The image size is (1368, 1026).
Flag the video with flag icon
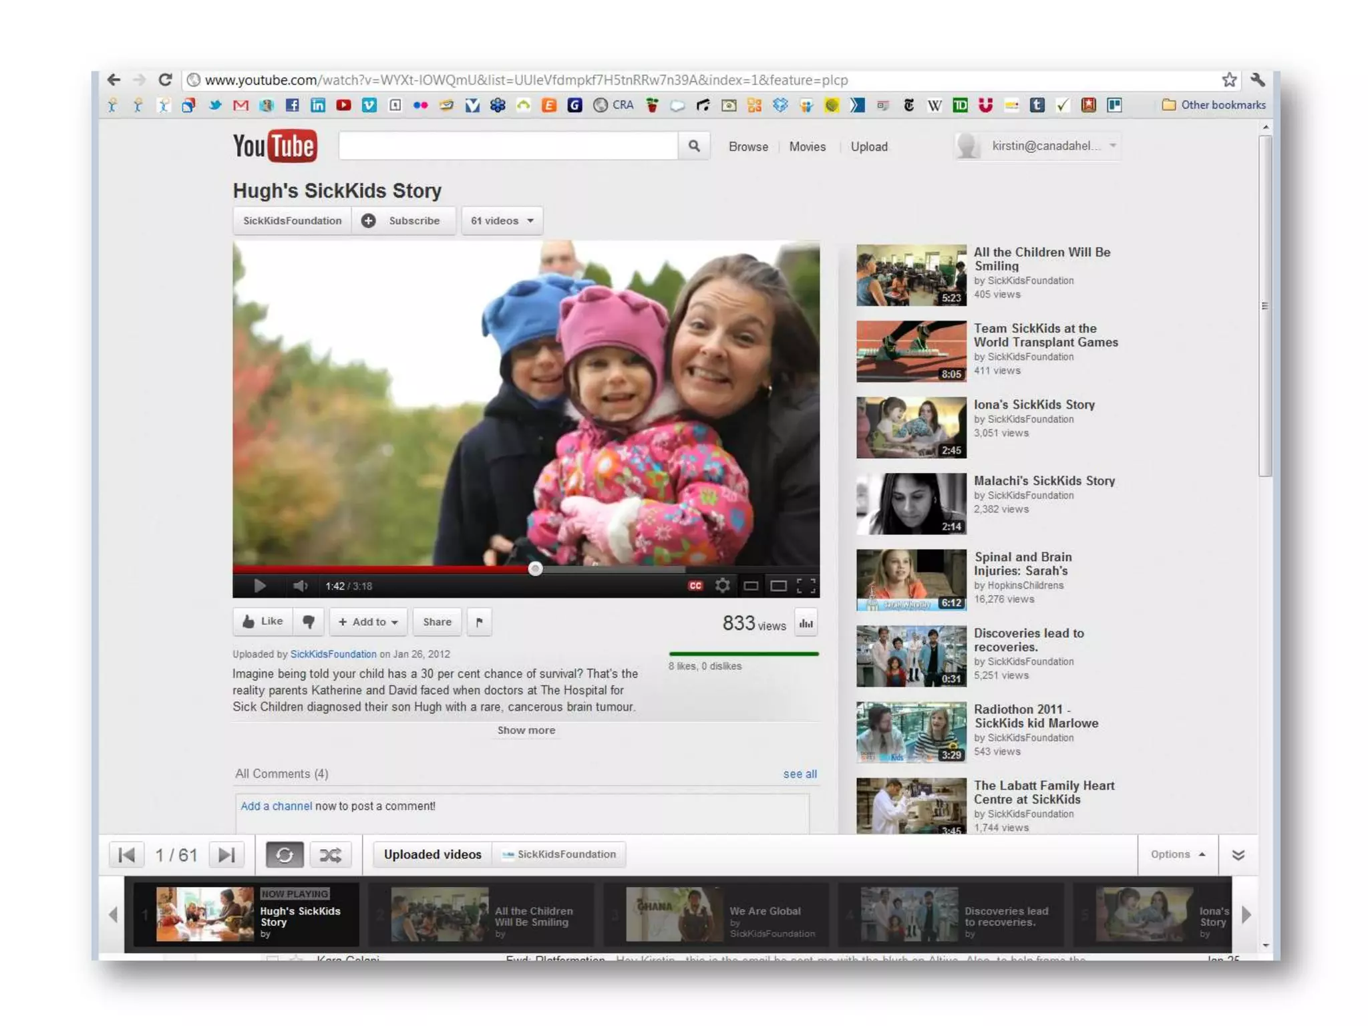pyautogui.click(x=480, y=622)
